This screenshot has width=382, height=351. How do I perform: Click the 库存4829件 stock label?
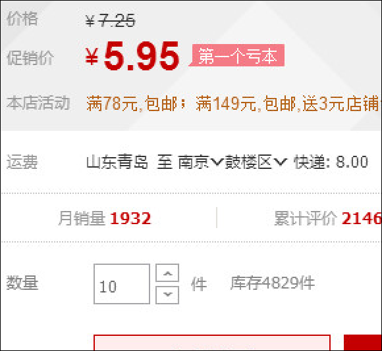click(273, 283)
